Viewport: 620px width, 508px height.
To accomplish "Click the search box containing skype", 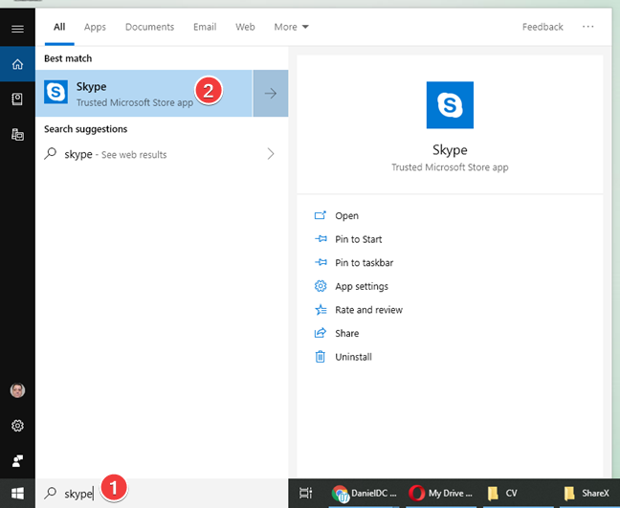I will (x=162, y=493).
